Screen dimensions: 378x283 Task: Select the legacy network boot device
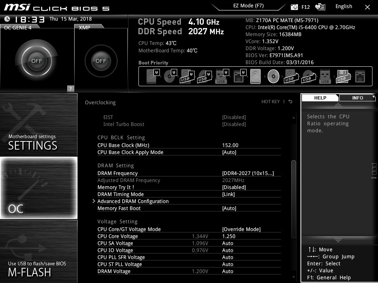pos(360,77)
